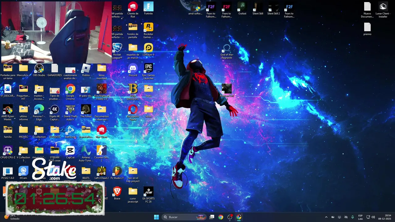The width and height of the screenshot is (395, 222).
Task: Select the Roblox desktop icon
Action: pyautogui.click(x=86, y=70)
